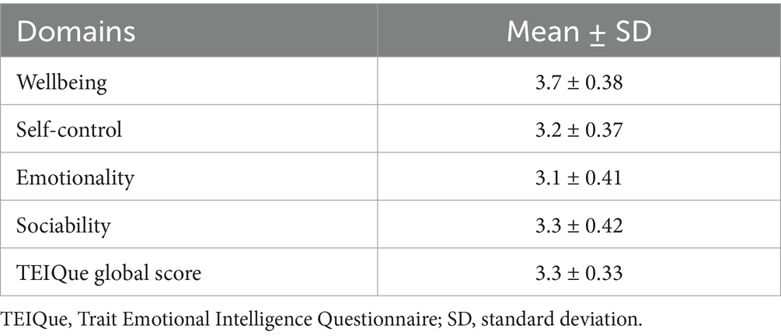Click the Self-control value 3.2 ± 0.37
Image resolution: width=781 pixels, height=336 pixels.
[x=577, y=129]
